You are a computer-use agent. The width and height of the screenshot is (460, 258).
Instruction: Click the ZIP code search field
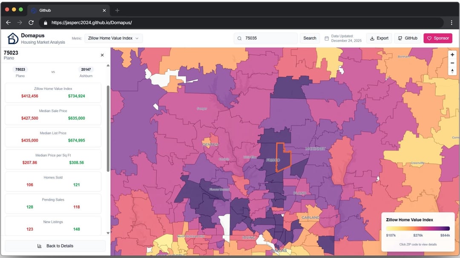(x=268, y=38)
